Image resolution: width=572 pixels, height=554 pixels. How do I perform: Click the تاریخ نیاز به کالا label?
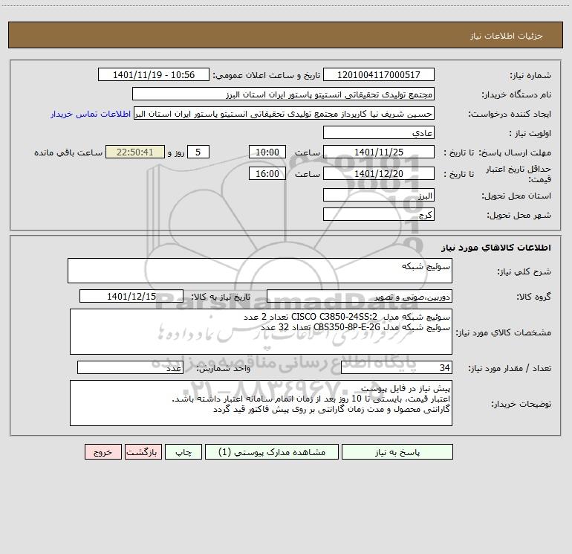221,297
